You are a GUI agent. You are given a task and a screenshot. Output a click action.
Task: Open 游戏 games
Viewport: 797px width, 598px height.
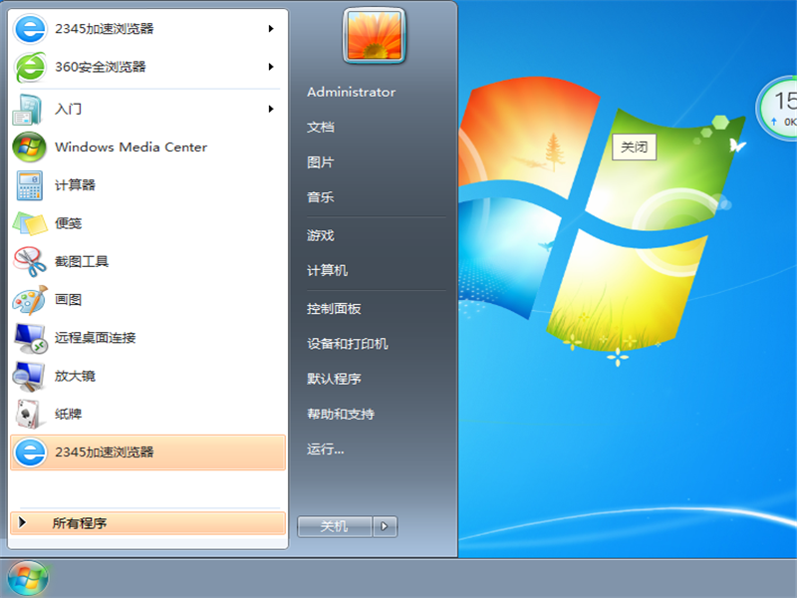(321, 235)
